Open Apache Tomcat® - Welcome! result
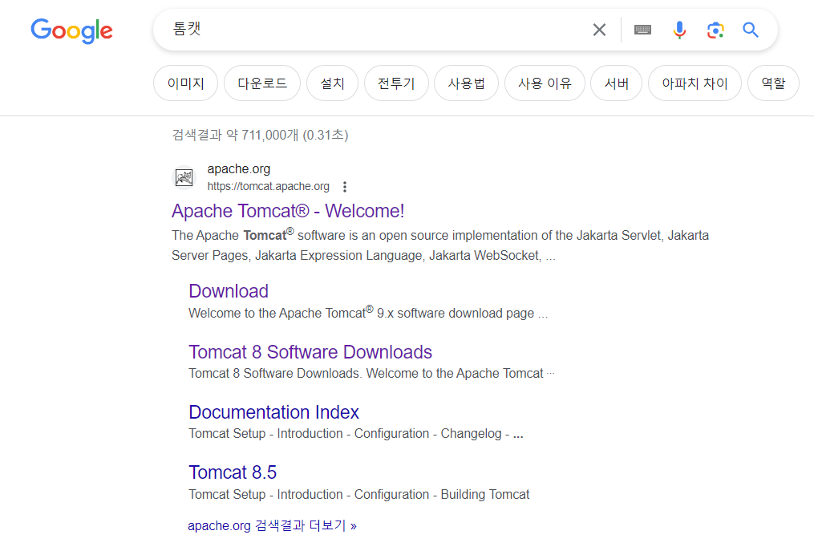The height and width of the screenshot is (555, 814). [288, 211]
